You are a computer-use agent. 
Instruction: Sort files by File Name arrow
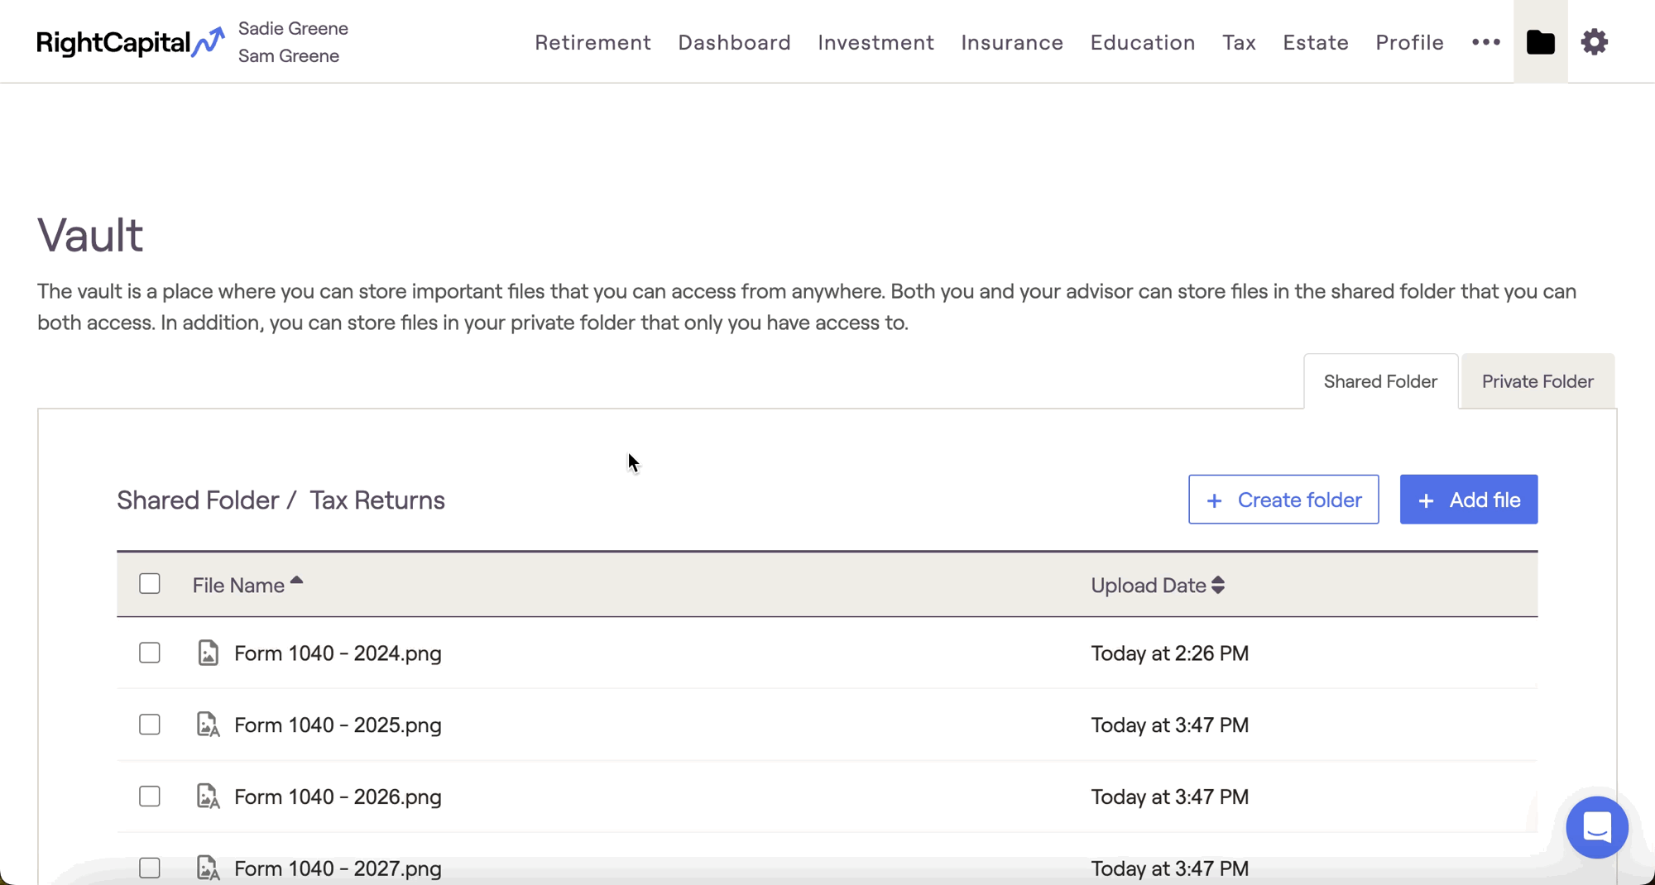point(296,581)
